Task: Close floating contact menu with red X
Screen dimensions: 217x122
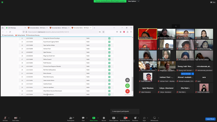Action: 127,91
